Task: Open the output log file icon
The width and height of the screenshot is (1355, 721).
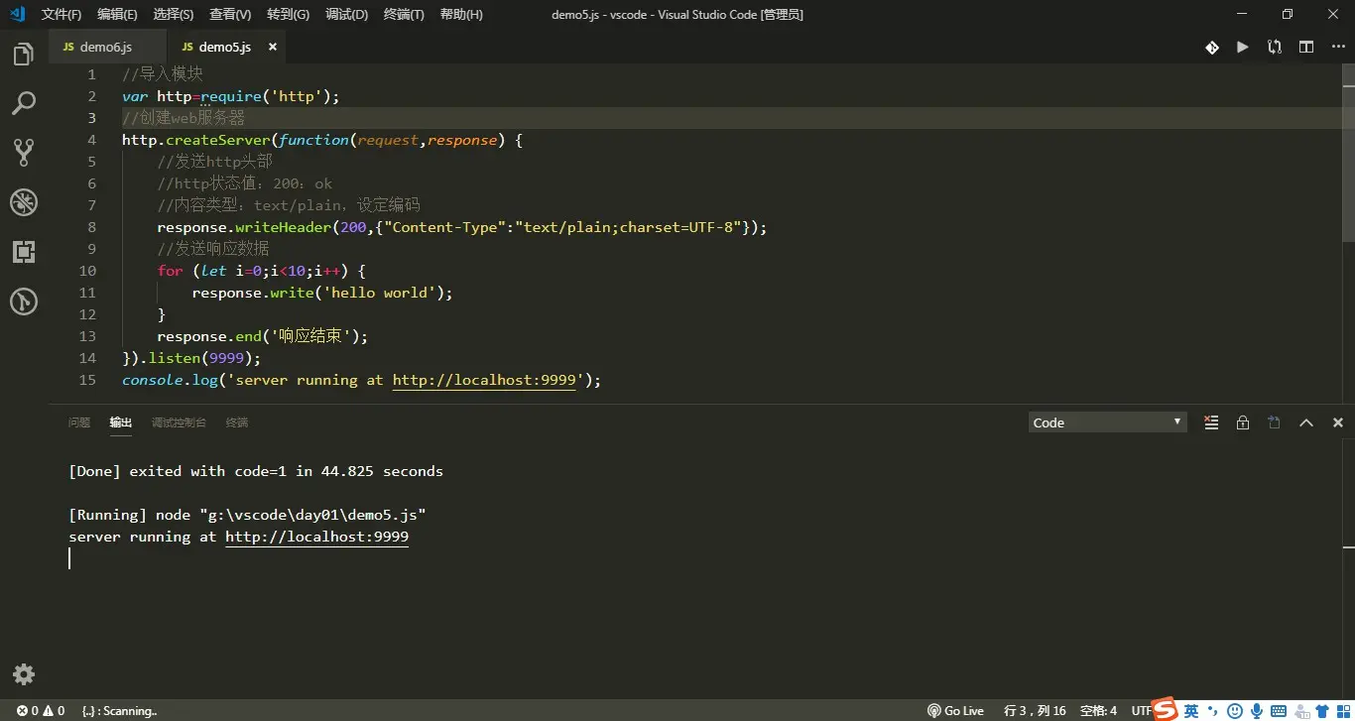Action: point(1275,422)
